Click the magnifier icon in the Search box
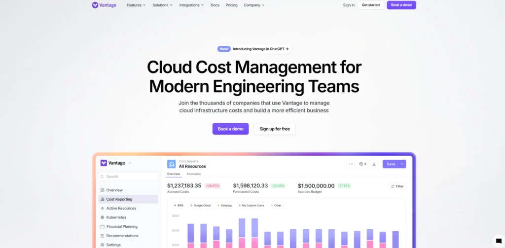Screen dimensions: 505x248 click(102, 177)
